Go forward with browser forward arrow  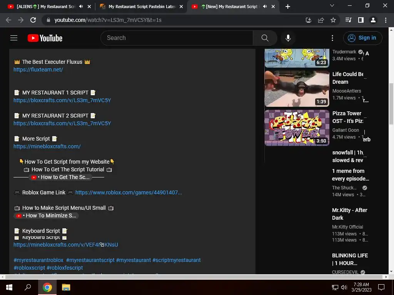21,20
